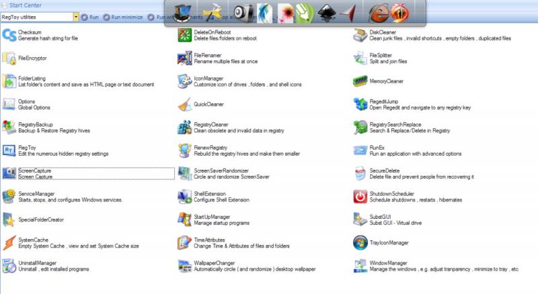Click 'Split and join files' text
This screenshot has height=294, width=538.
(x=388, y=61)
